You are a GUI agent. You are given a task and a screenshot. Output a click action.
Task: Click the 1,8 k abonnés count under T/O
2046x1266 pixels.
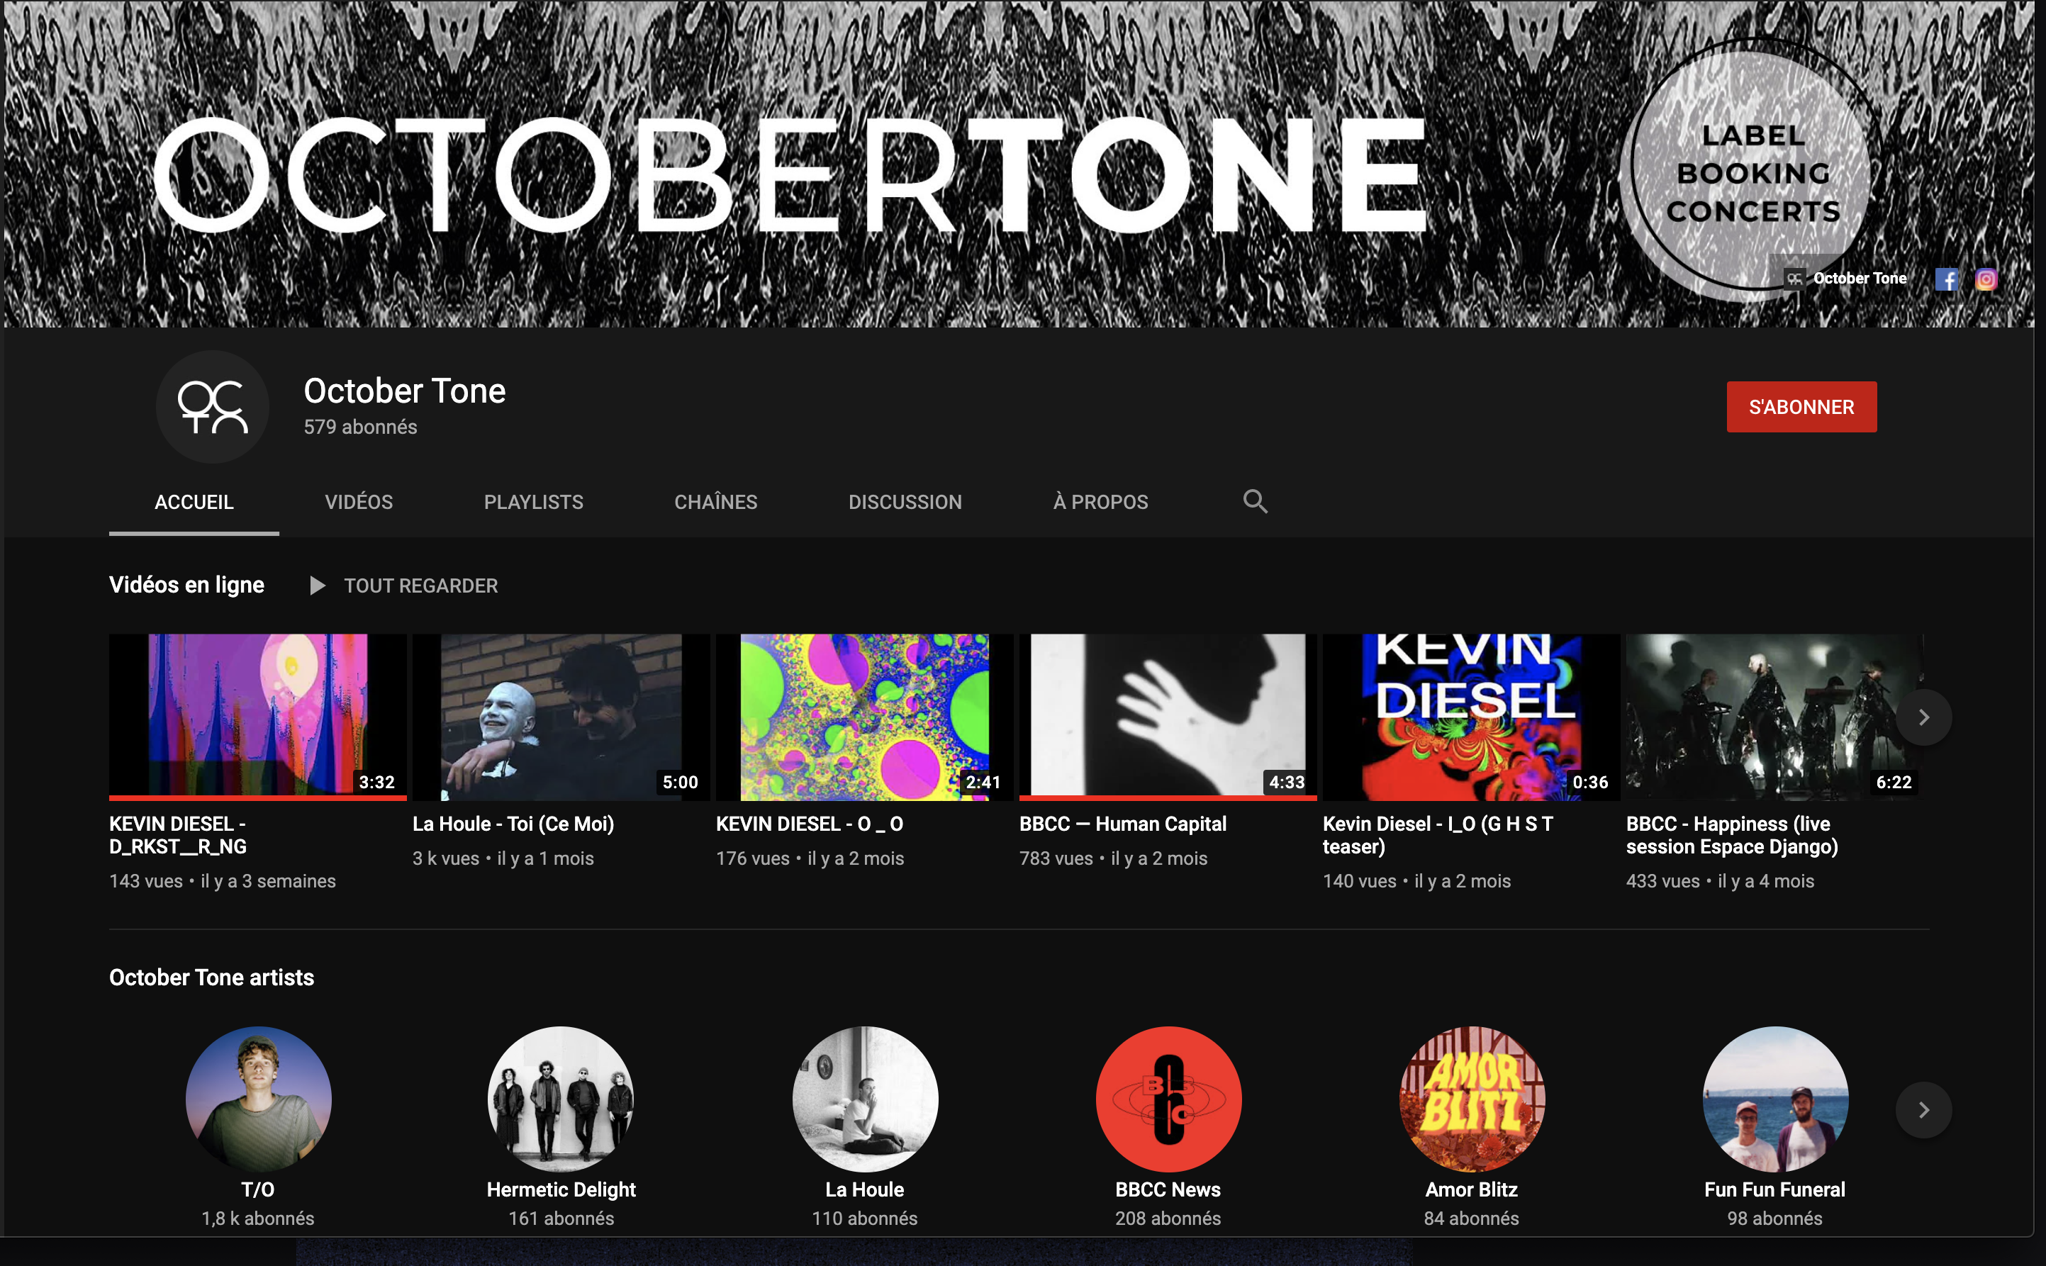pyautogui.click(x=258, y=1219)
